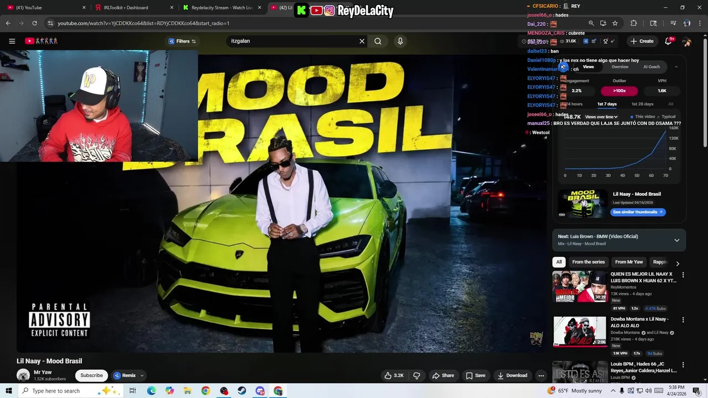Reload the page with the refresh button

[x=34, y=23]
